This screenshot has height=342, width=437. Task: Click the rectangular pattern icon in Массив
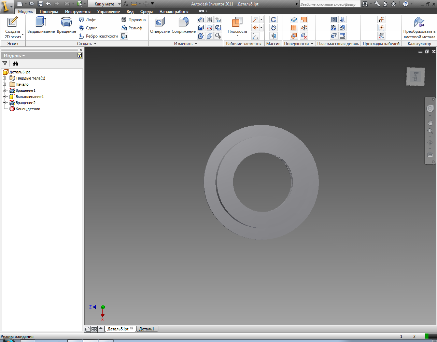(273, 19)
